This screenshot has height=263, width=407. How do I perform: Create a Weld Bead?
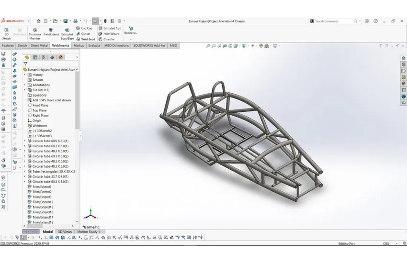click(x=86, y=39)
